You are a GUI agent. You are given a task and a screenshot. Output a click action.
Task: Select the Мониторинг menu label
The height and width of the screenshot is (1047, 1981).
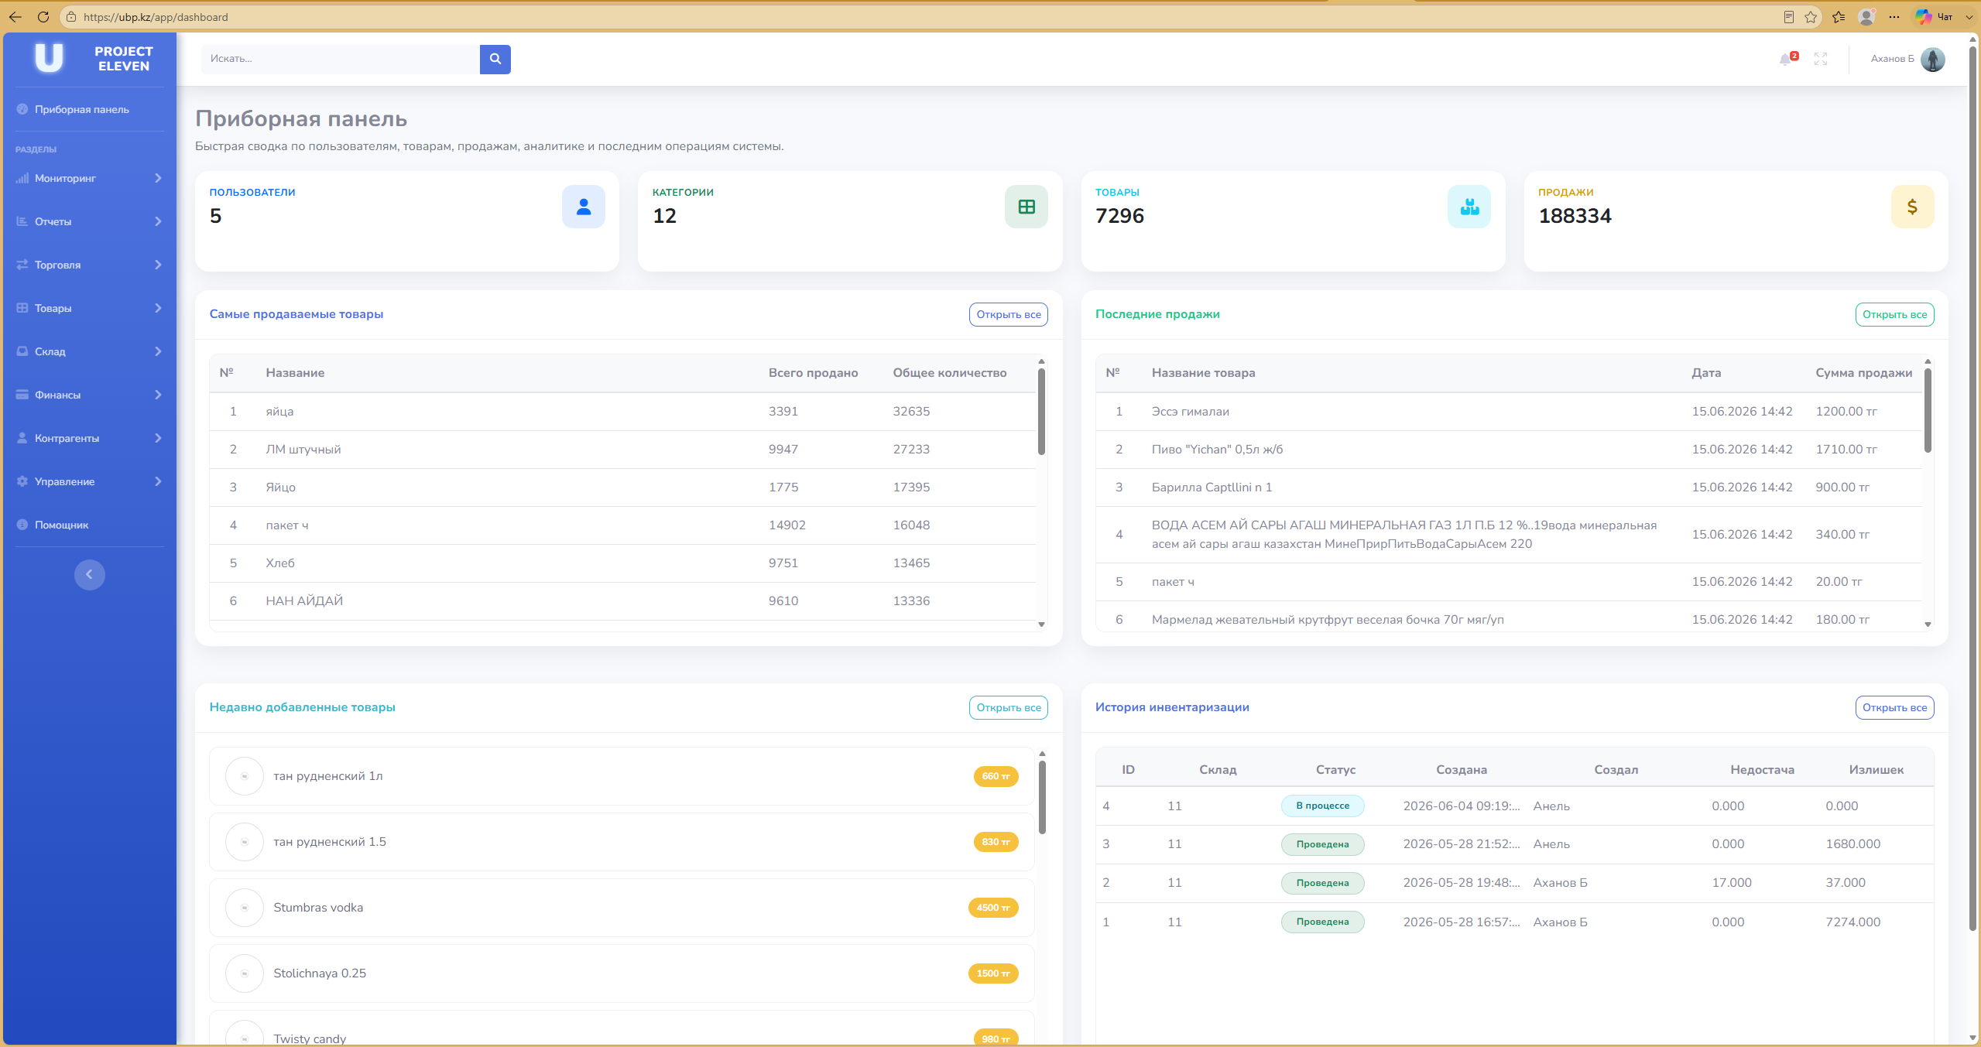[65, 178]
